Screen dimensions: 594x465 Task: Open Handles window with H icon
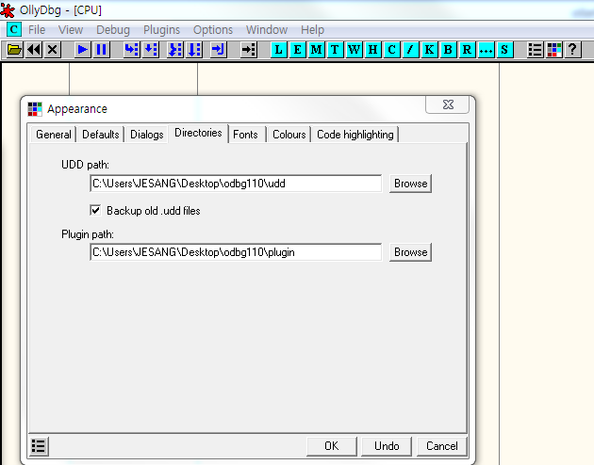tap(372, 50)
